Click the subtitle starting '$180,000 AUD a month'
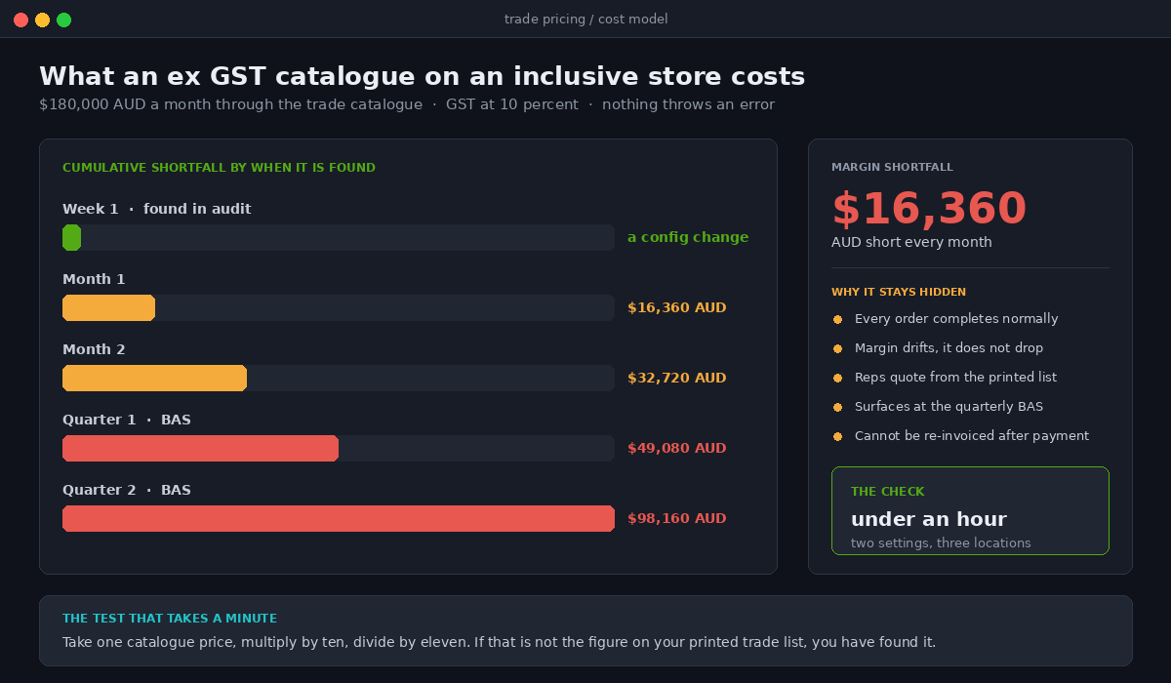 pos(407,104)
